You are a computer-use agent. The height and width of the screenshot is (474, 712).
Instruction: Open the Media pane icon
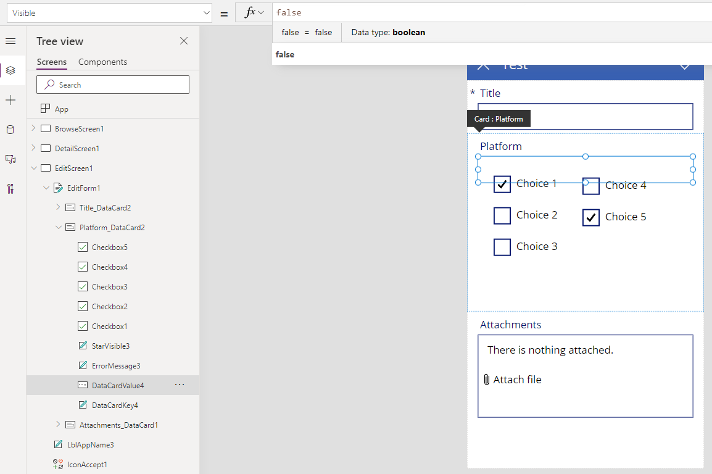coord(10,159)
